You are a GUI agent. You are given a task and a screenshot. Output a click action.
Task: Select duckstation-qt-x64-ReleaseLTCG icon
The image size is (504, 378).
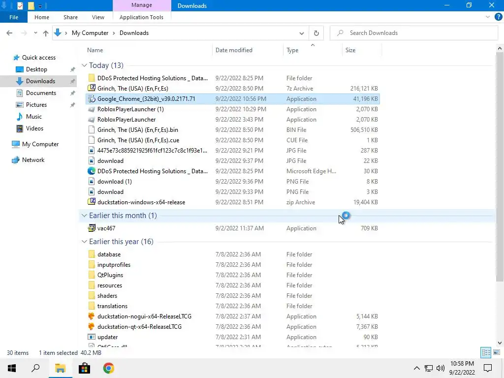click(92, 327)
